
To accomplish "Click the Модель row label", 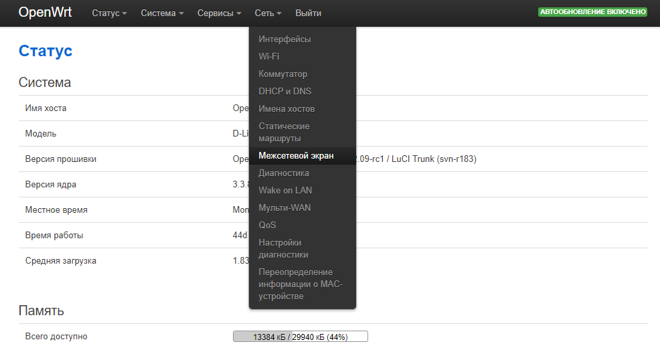I will [40, 133].
